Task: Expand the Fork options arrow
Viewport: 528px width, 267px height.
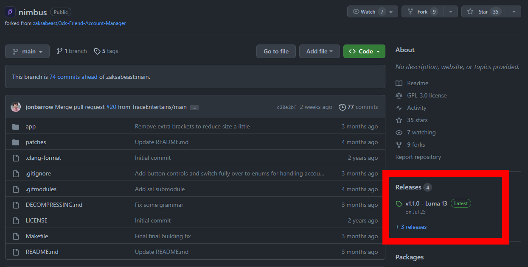Action: click(450, 11)
